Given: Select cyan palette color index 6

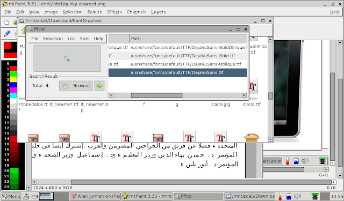Looking at the screenshot, I should click(13, 95).
